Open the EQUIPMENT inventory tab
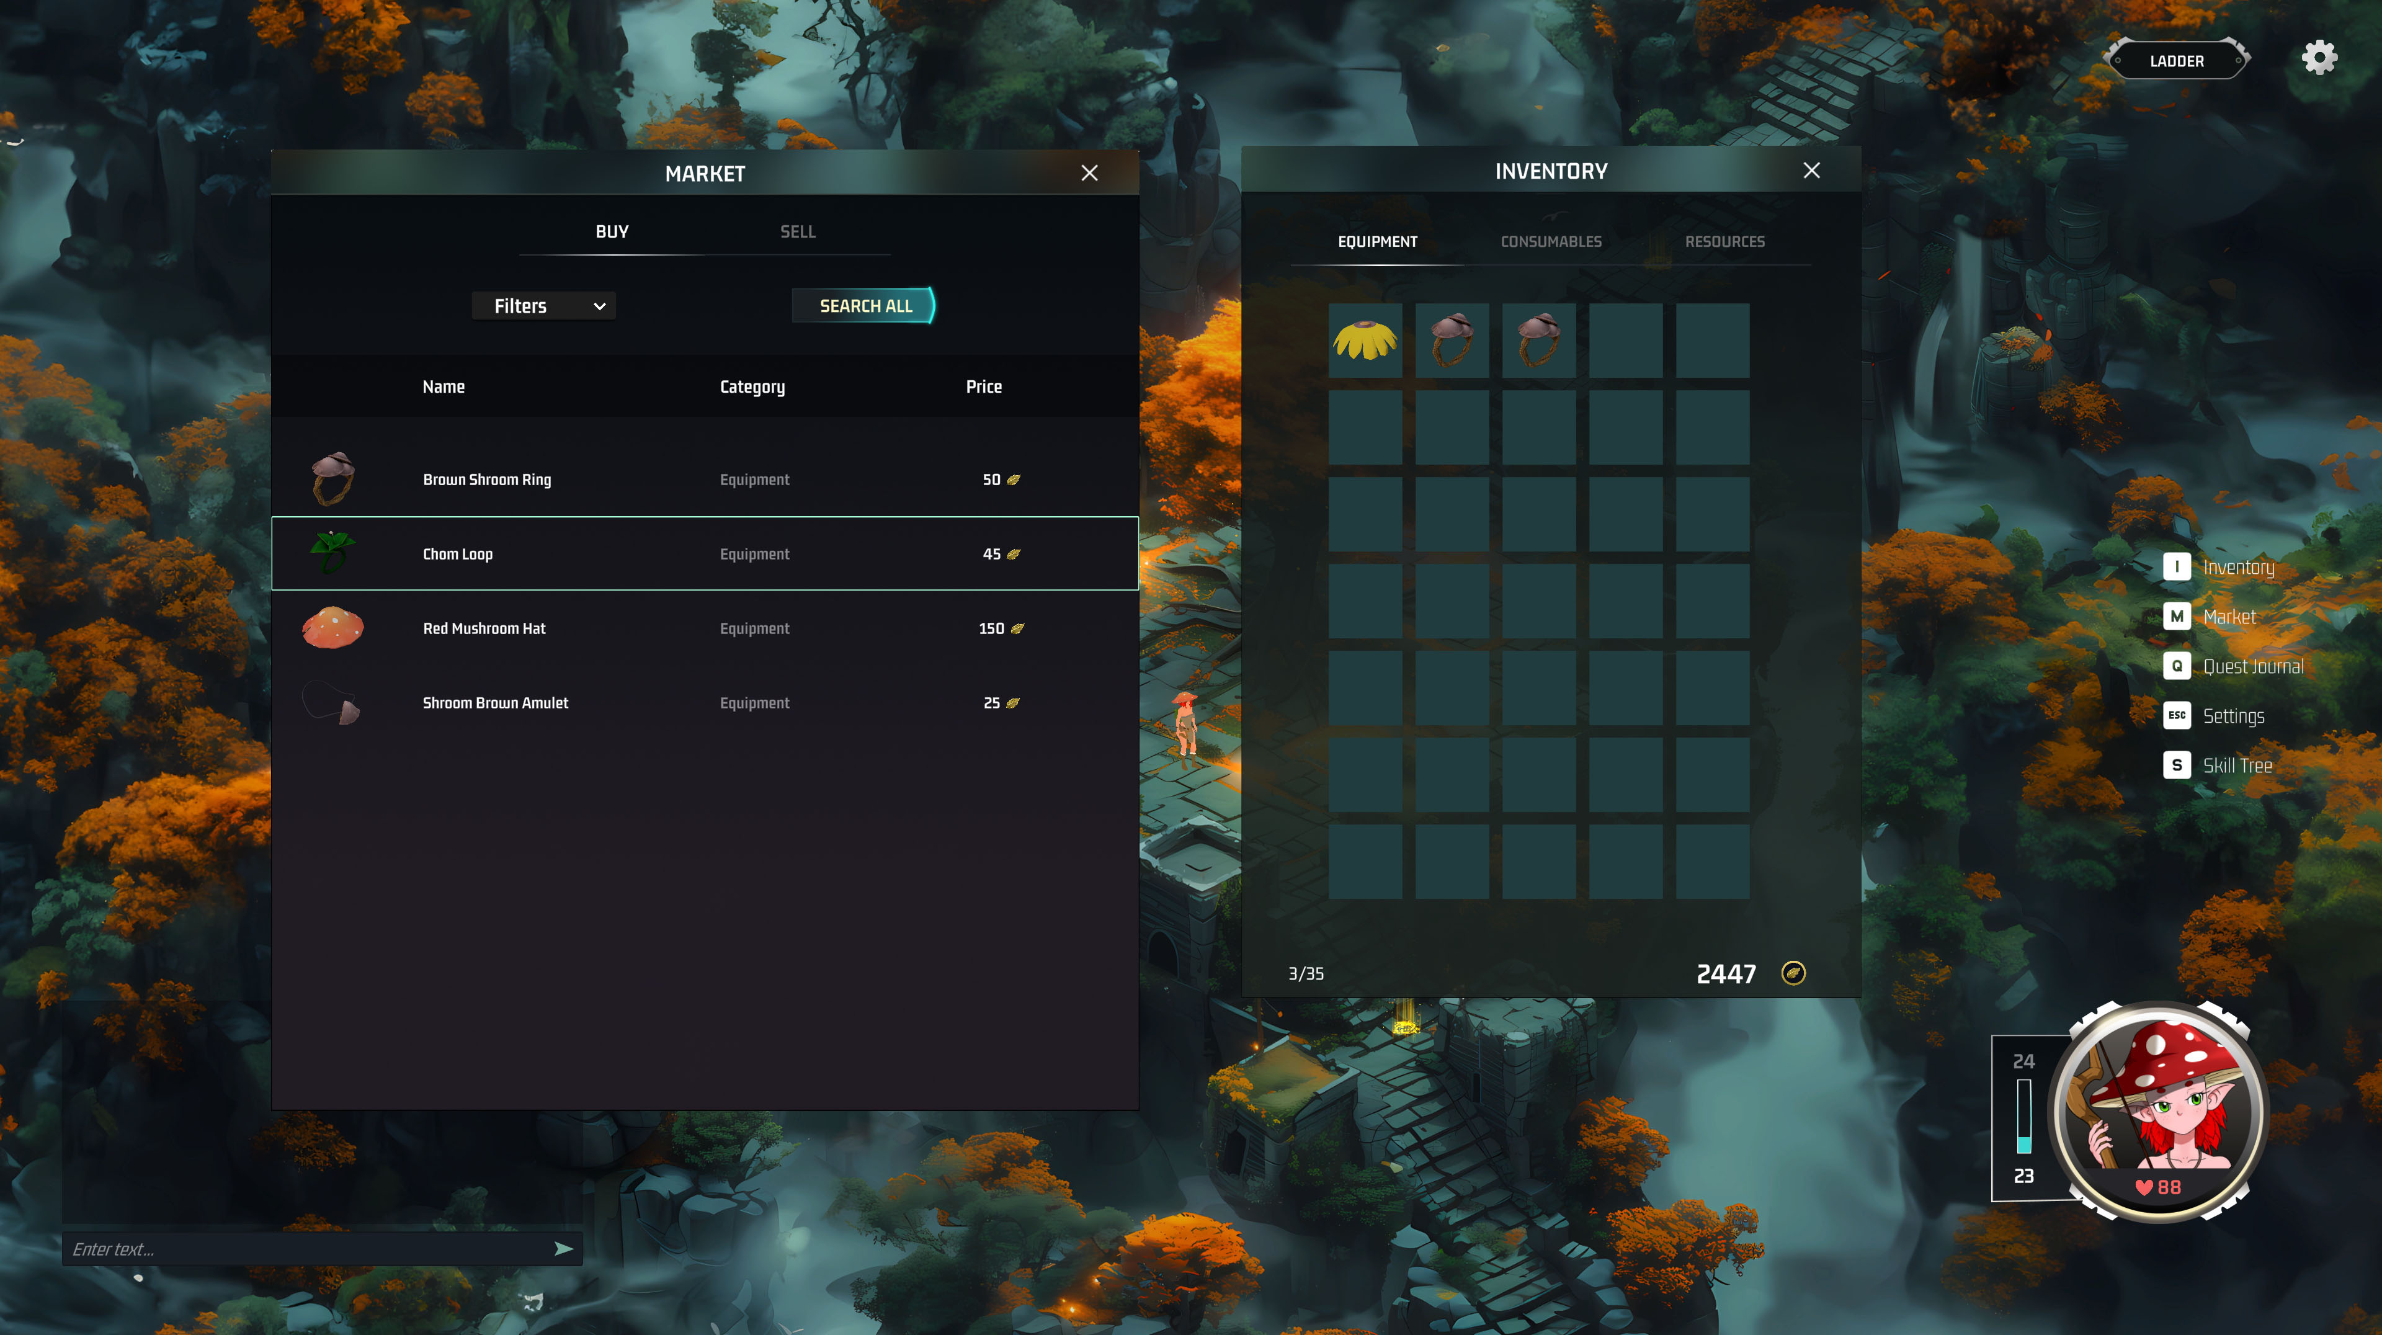 pos(1377,241)
